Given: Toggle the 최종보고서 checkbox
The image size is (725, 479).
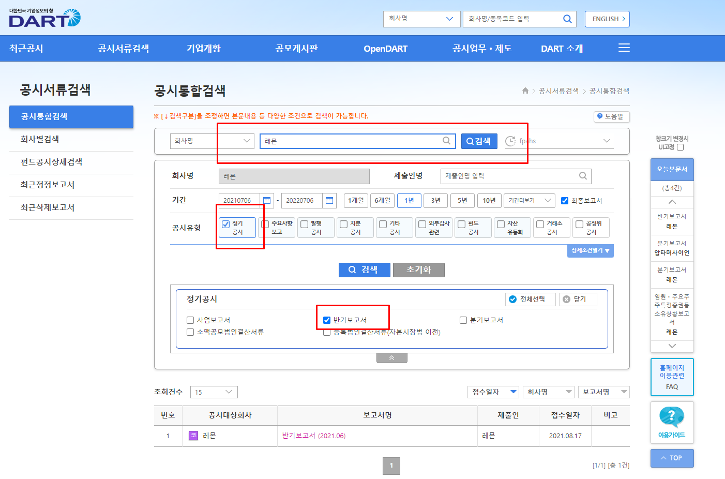Looking at the screenshot, I should coord(565,201).
